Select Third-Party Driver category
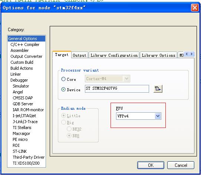The height and width of the screenshot is (175, 201). (x=29, y=157)
